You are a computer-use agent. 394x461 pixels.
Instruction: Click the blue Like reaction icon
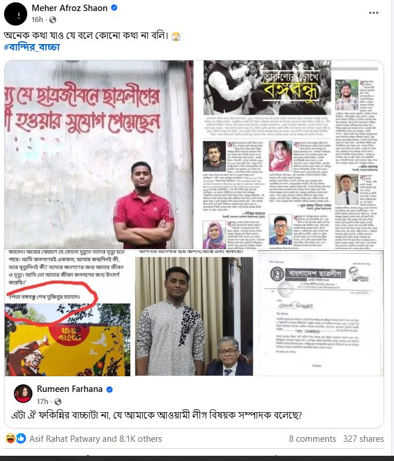[x=21, y=439]
